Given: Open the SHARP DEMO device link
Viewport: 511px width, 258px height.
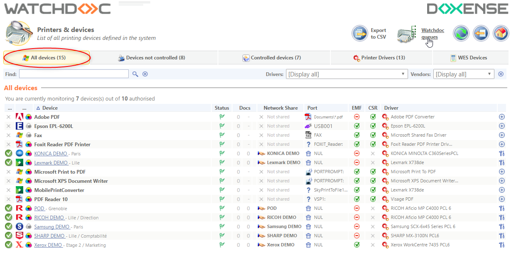Looking at the screenshot, I should [49, 236].
